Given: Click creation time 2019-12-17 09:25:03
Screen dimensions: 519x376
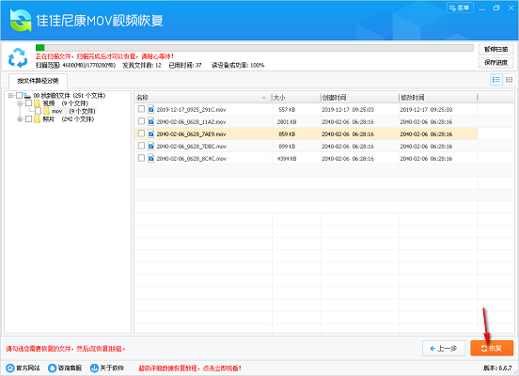Looking at the screenshot, I should [348, 110].
